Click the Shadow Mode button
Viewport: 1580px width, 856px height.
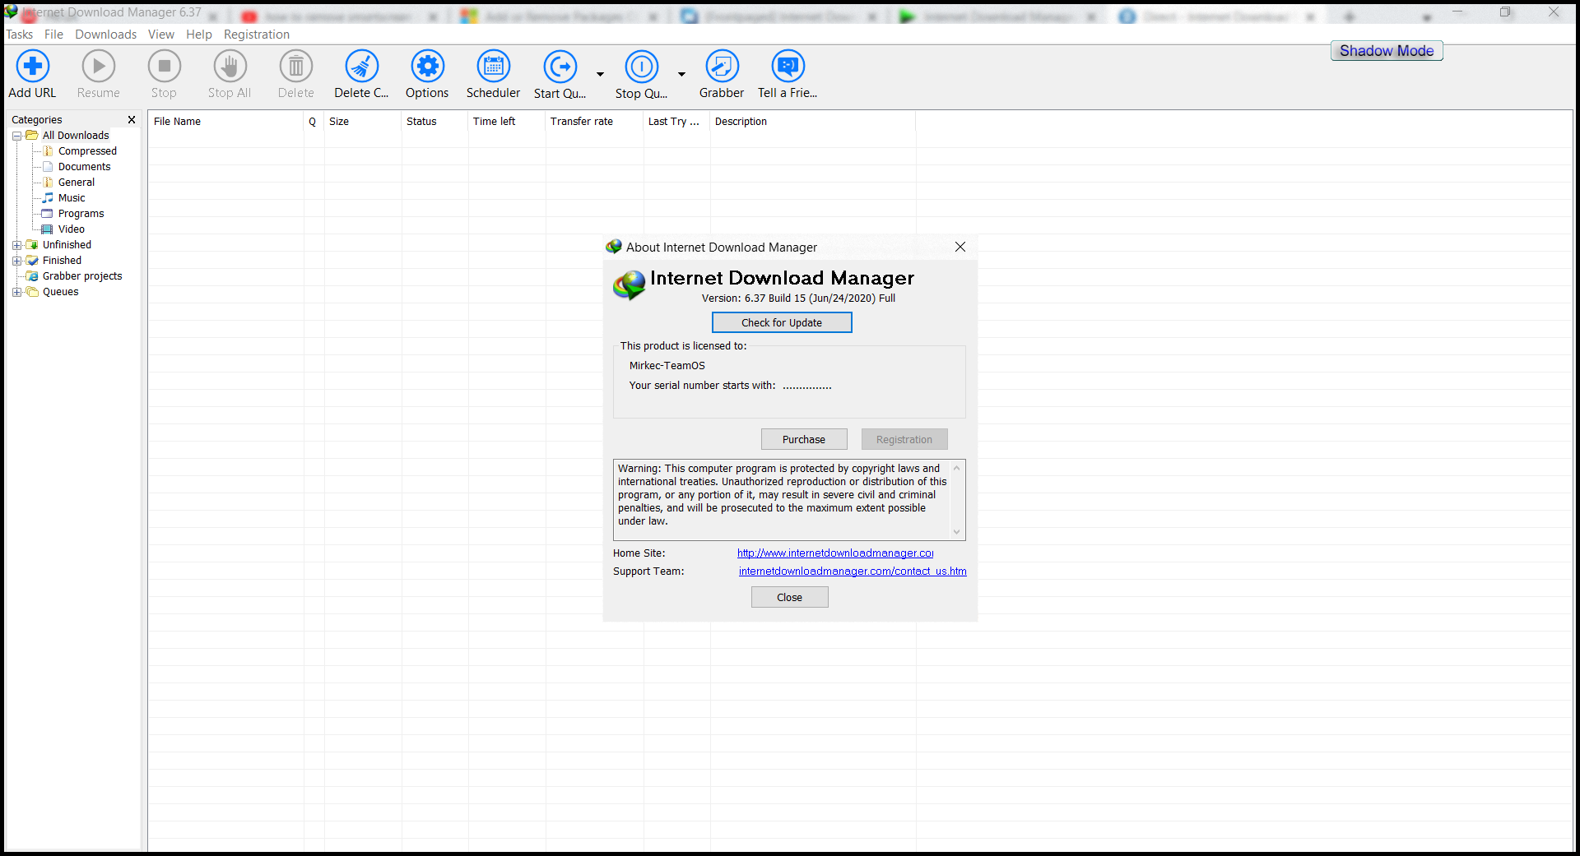[1387, 51]
